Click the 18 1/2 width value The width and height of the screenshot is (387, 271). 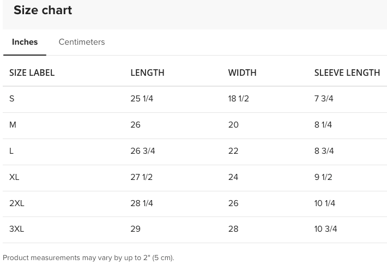coord(238,99)
